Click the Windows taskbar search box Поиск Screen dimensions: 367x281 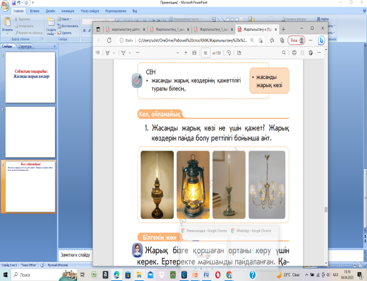click(x=35, y=275)
